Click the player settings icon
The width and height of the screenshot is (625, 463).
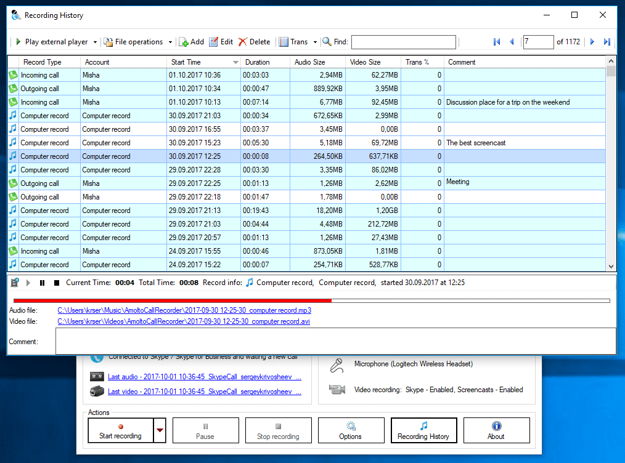pyautogui.click(x=15, y=283)
